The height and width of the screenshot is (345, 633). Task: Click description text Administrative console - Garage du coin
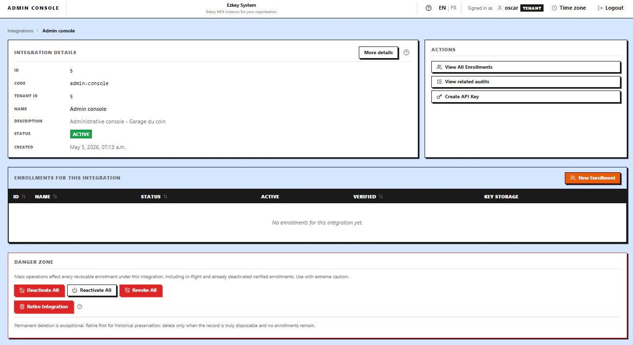118,122
